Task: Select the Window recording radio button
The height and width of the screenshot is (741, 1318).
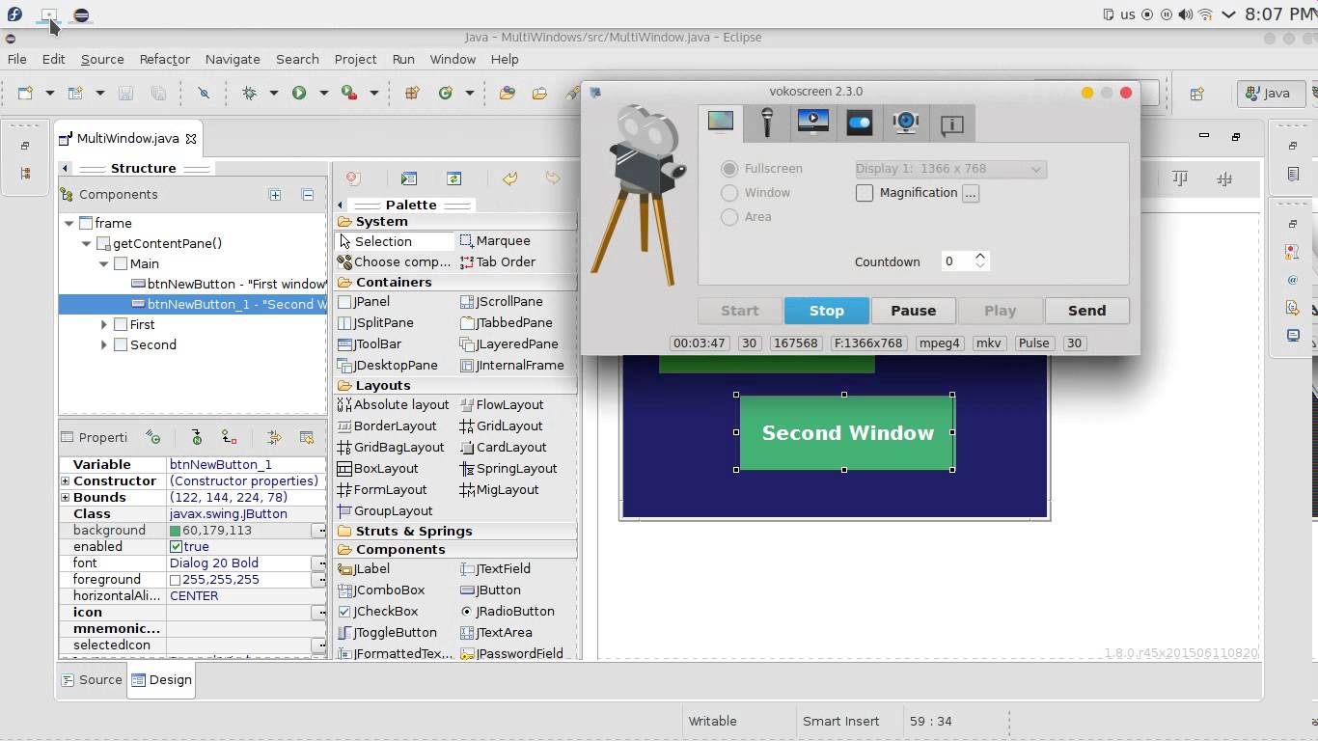Action: (x=729, y=193)
